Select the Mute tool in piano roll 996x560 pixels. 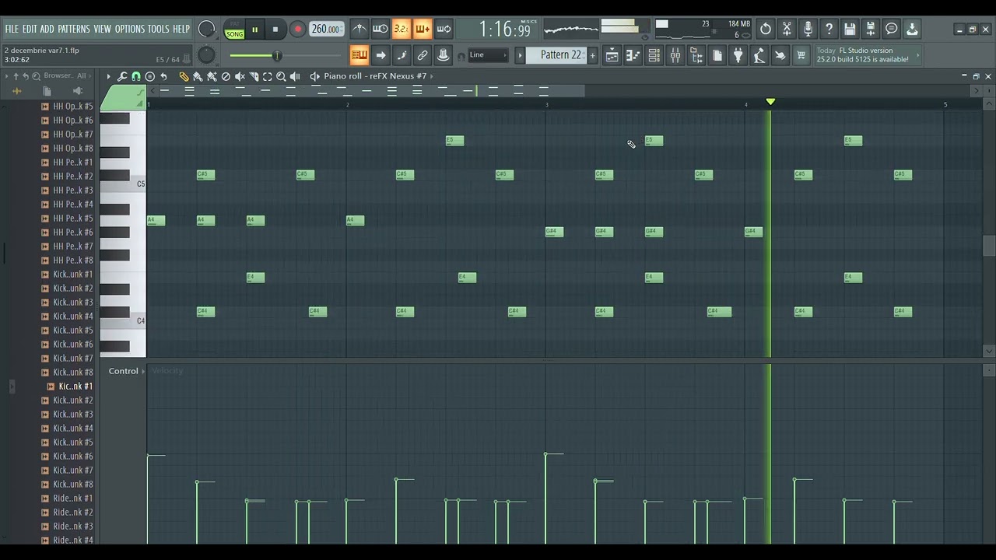240,76
